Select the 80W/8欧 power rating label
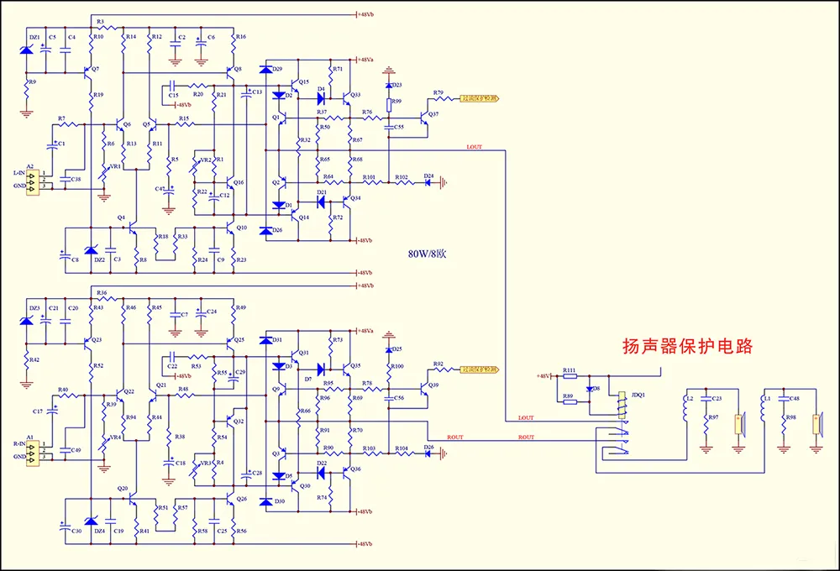This screenshot has width=840, height=571. [427, 254]
